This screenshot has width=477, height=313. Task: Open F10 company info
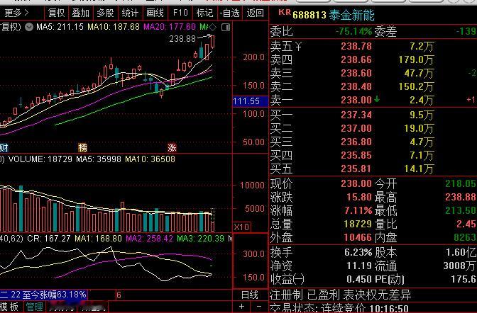(180, 13)
